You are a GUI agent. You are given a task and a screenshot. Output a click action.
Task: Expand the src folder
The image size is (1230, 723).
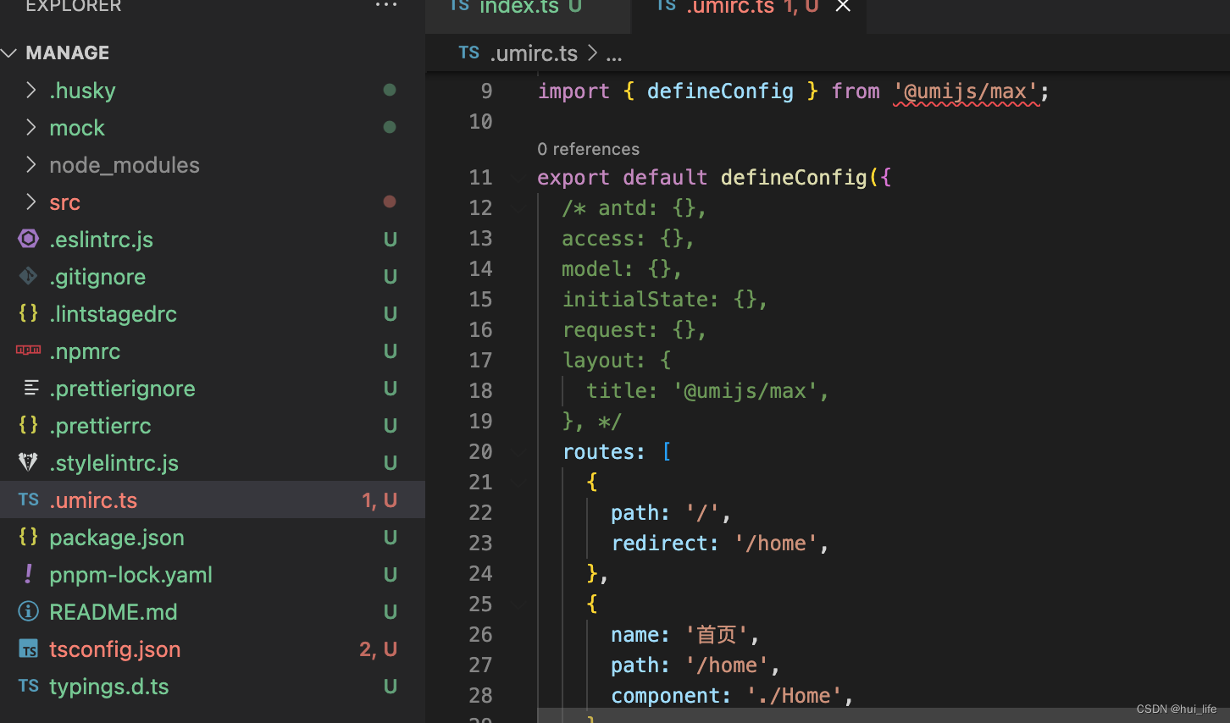coord(30,201)
